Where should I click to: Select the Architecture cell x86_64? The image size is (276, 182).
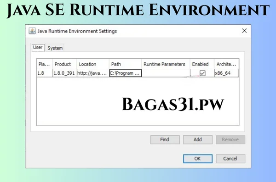(x=226, y=73)
